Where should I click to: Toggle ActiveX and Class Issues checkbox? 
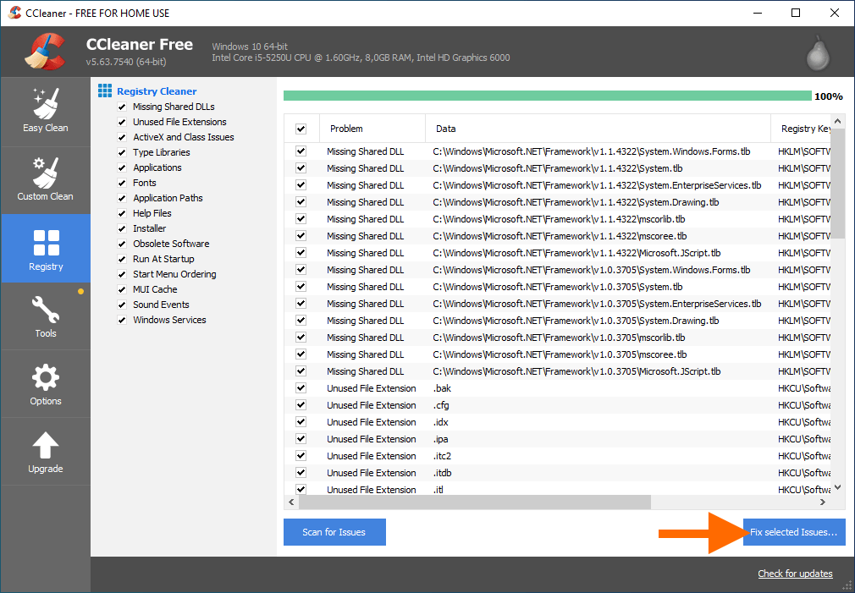(122, 137)
